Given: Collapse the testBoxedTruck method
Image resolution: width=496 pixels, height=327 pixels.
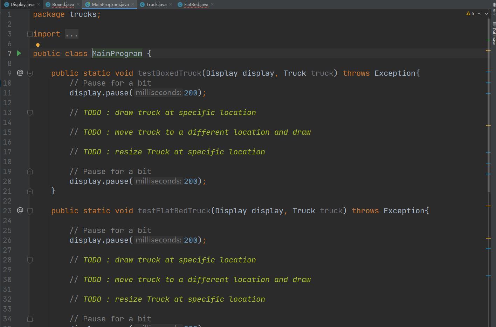Looking at the screenshot, I should [30, 73].
